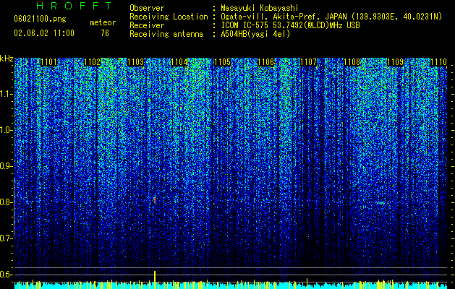Screen dimensions: 455x289
Task: Click the 1102 time marker
Action: pyautogui.click(x=92, y=62)
